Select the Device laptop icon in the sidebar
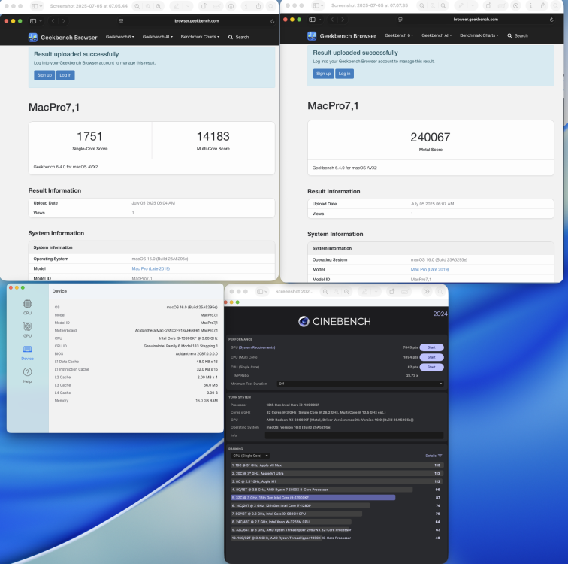The height and width of the screenshot is (564, 568). (27, 349)
